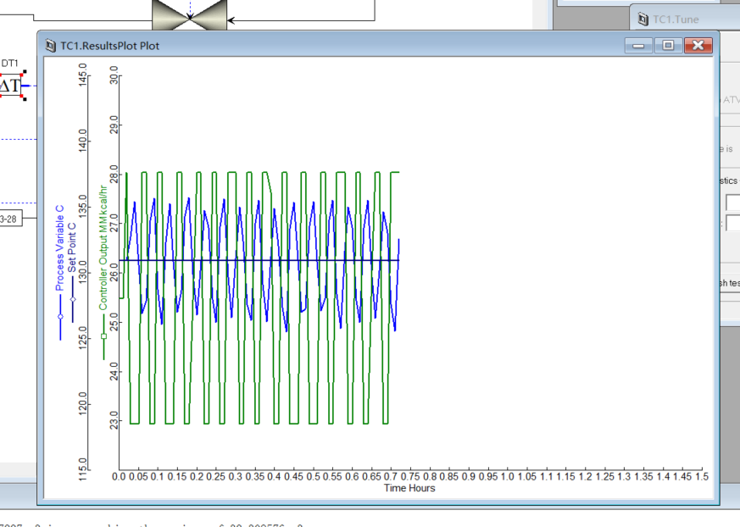Click the Controller Output MMkcal/hr legend label
Screen dimensions: 740x527
click(103, 247)
